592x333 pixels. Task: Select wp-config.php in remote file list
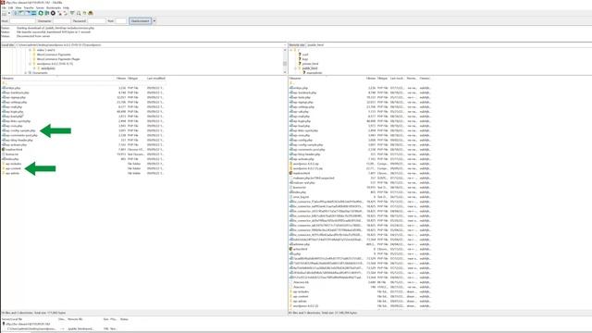[x=302, y=140]
